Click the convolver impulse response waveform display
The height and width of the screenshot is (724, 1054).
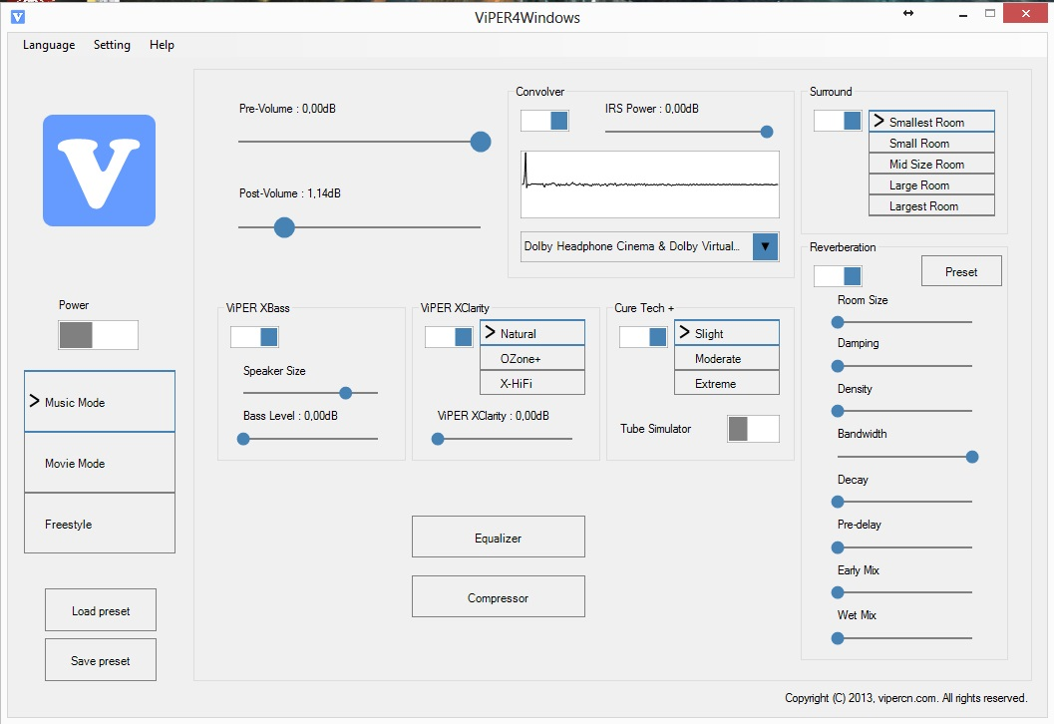pos(650,184)
